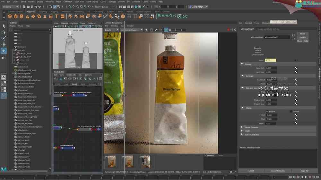Click map button beside Output max
The width and height of the screenshot is (321, 180).
[296, 104]
